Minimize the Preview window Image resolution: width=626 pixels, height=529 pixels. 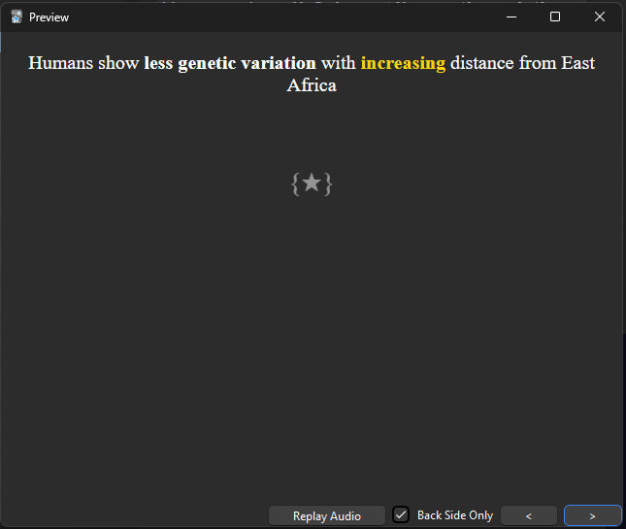[x=511, y=17]
